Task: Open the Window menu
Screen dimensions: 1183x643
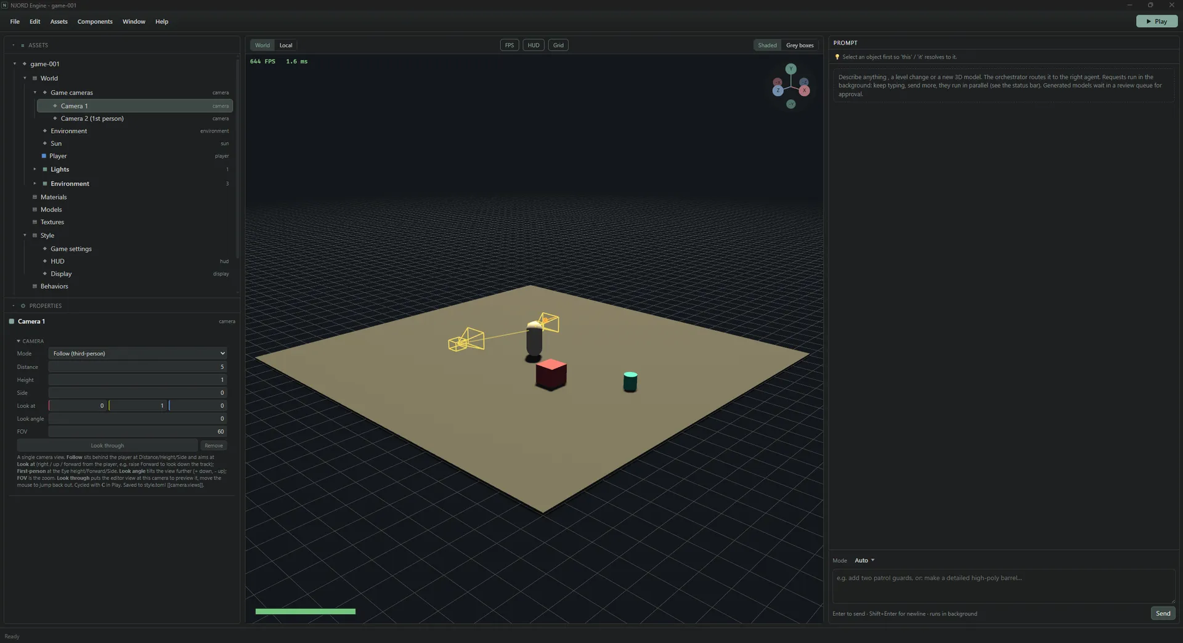Action: [134, 22]
